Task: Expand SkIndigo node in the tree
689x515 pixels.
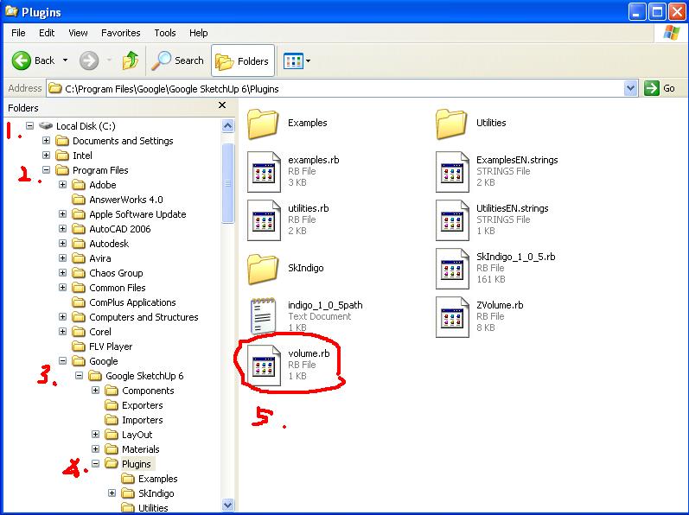Action: point(112,493)
